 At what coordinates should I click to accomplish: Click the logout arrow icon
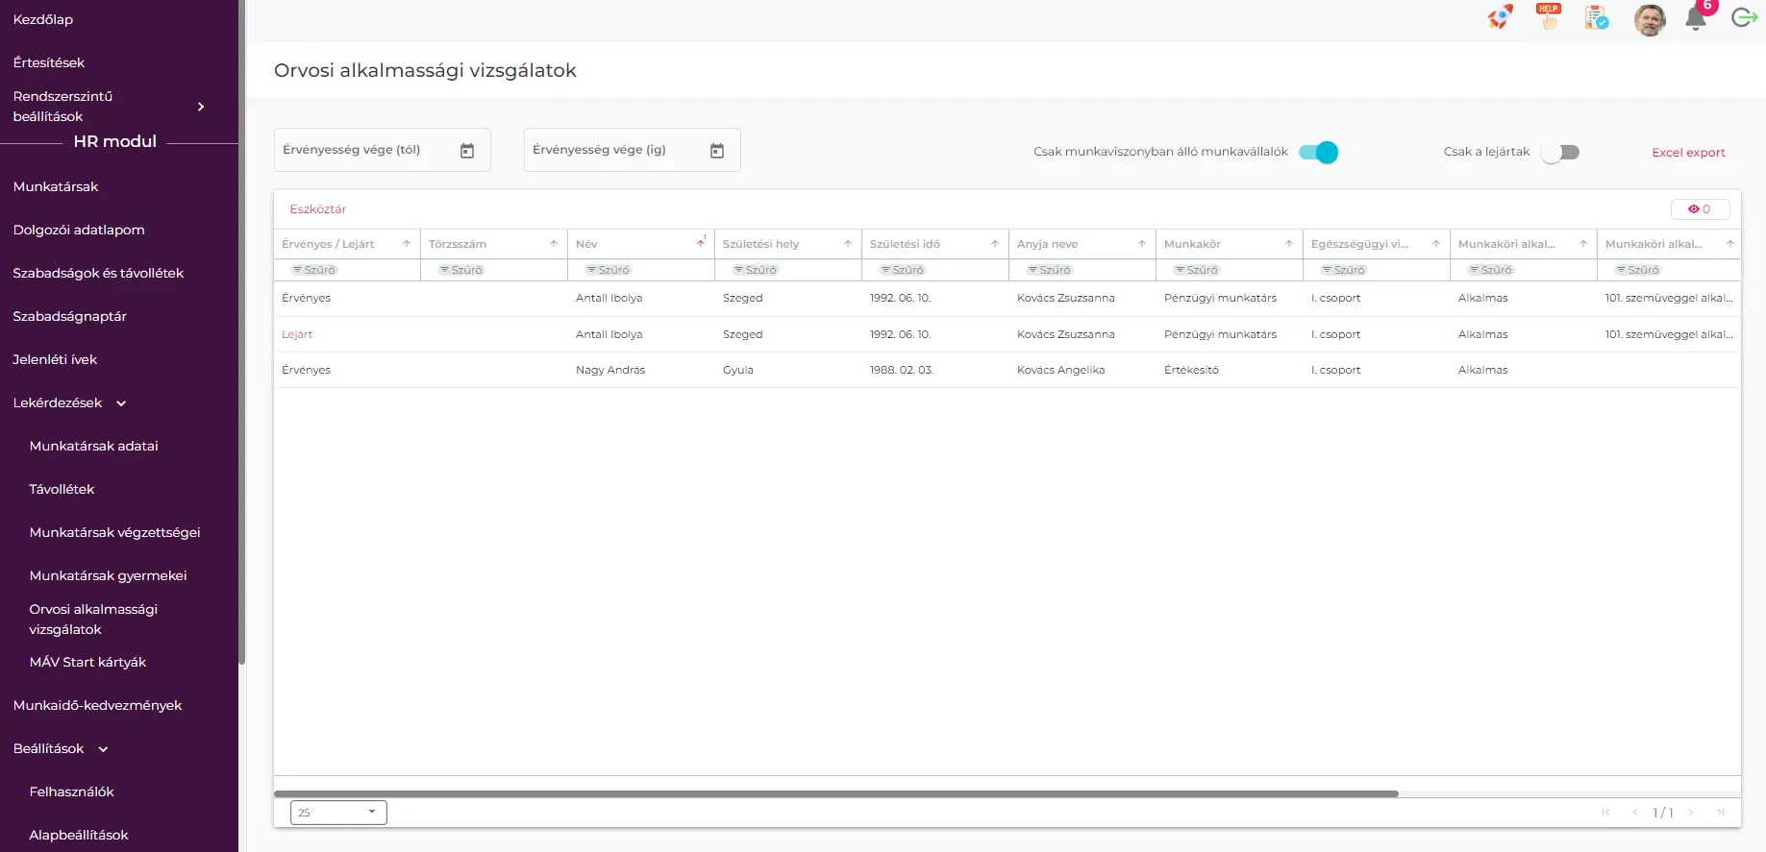click(x=1744, y=17)
